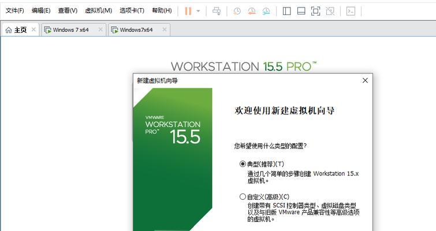Image resolution: width=436 pixels, height=231 pixels.
Task: Open the 查看(V) menu
Action: 68,10
